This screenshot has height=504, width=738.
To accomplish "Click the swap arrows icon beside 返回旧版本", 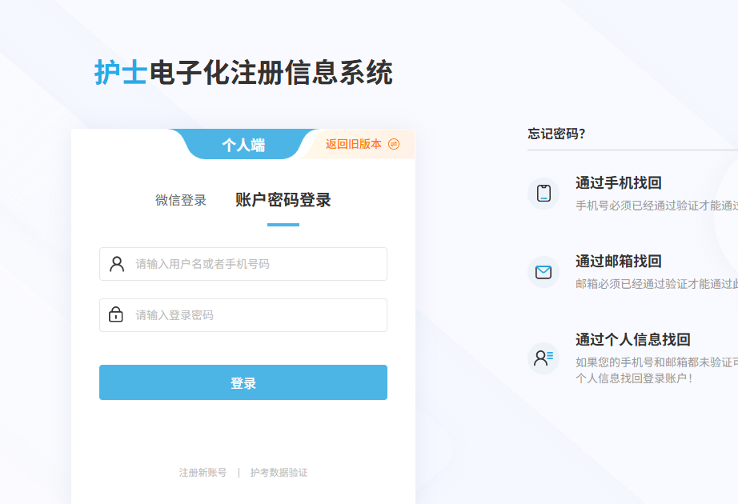I will 394,144.
